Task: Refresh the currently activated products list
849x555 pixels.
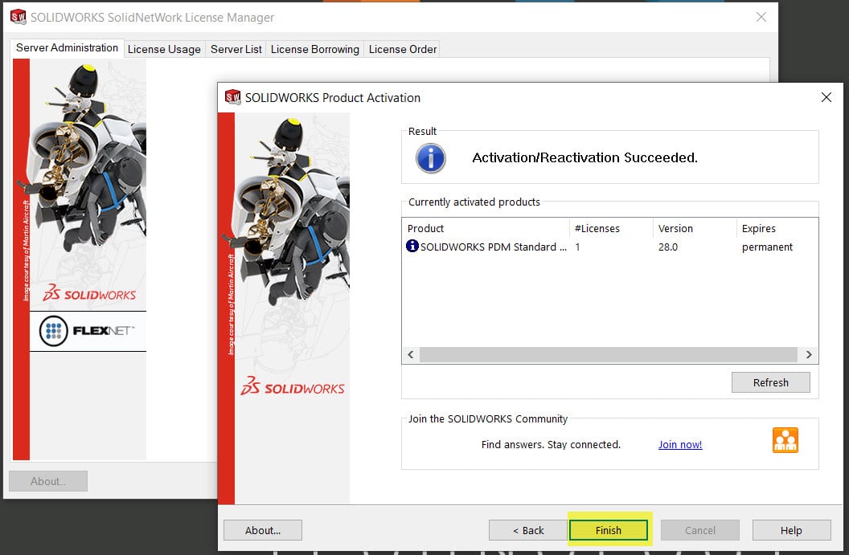Action: coord(770,382)
